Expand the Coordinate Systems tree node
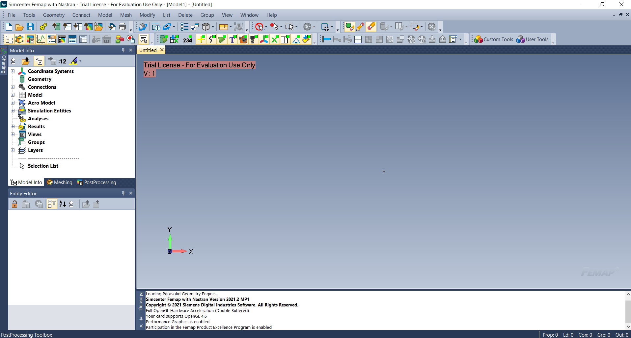631x338 pixels. click(13, 71)
